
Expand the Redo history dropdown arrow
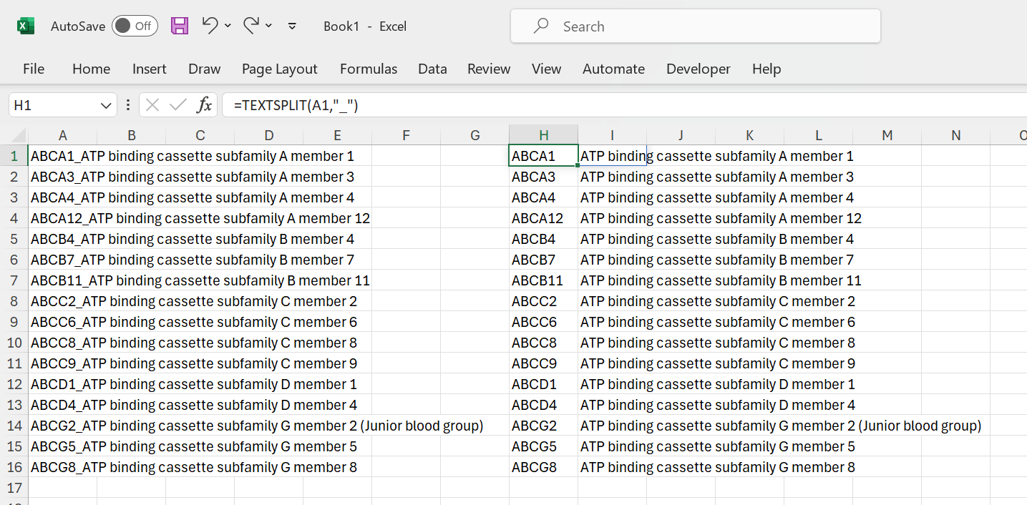click(268, 26)
